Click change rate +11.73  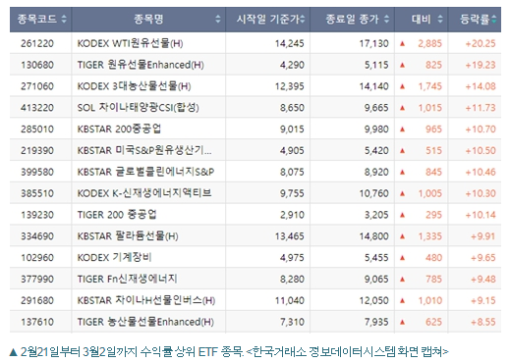[481, 108]
